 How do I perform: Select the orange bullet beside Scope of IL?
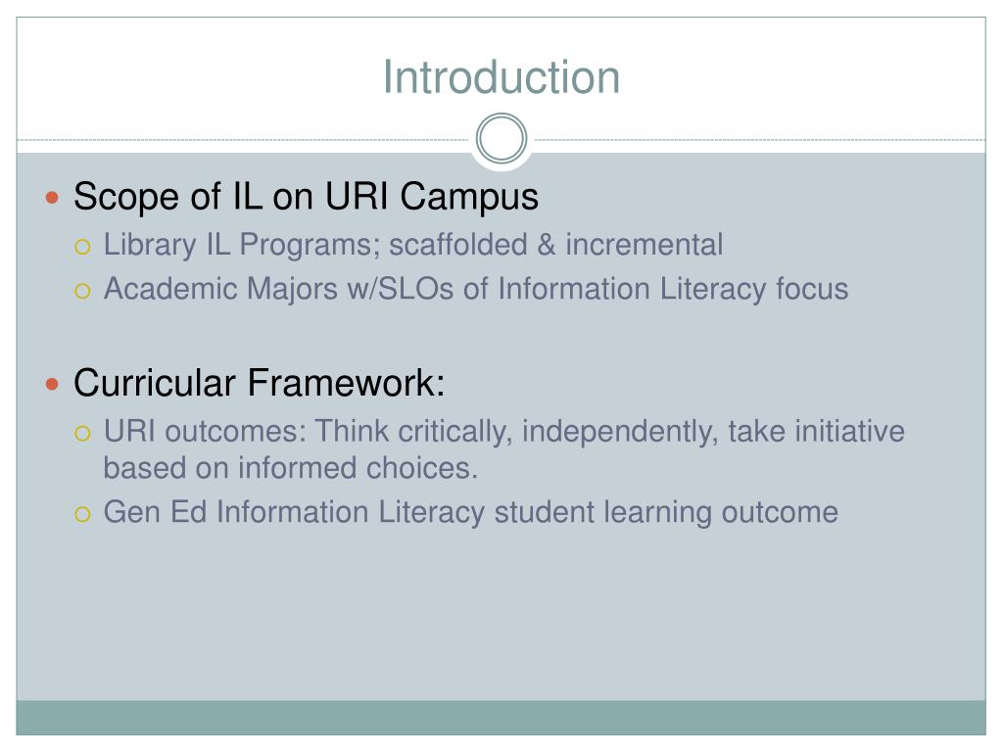(53, 198)
